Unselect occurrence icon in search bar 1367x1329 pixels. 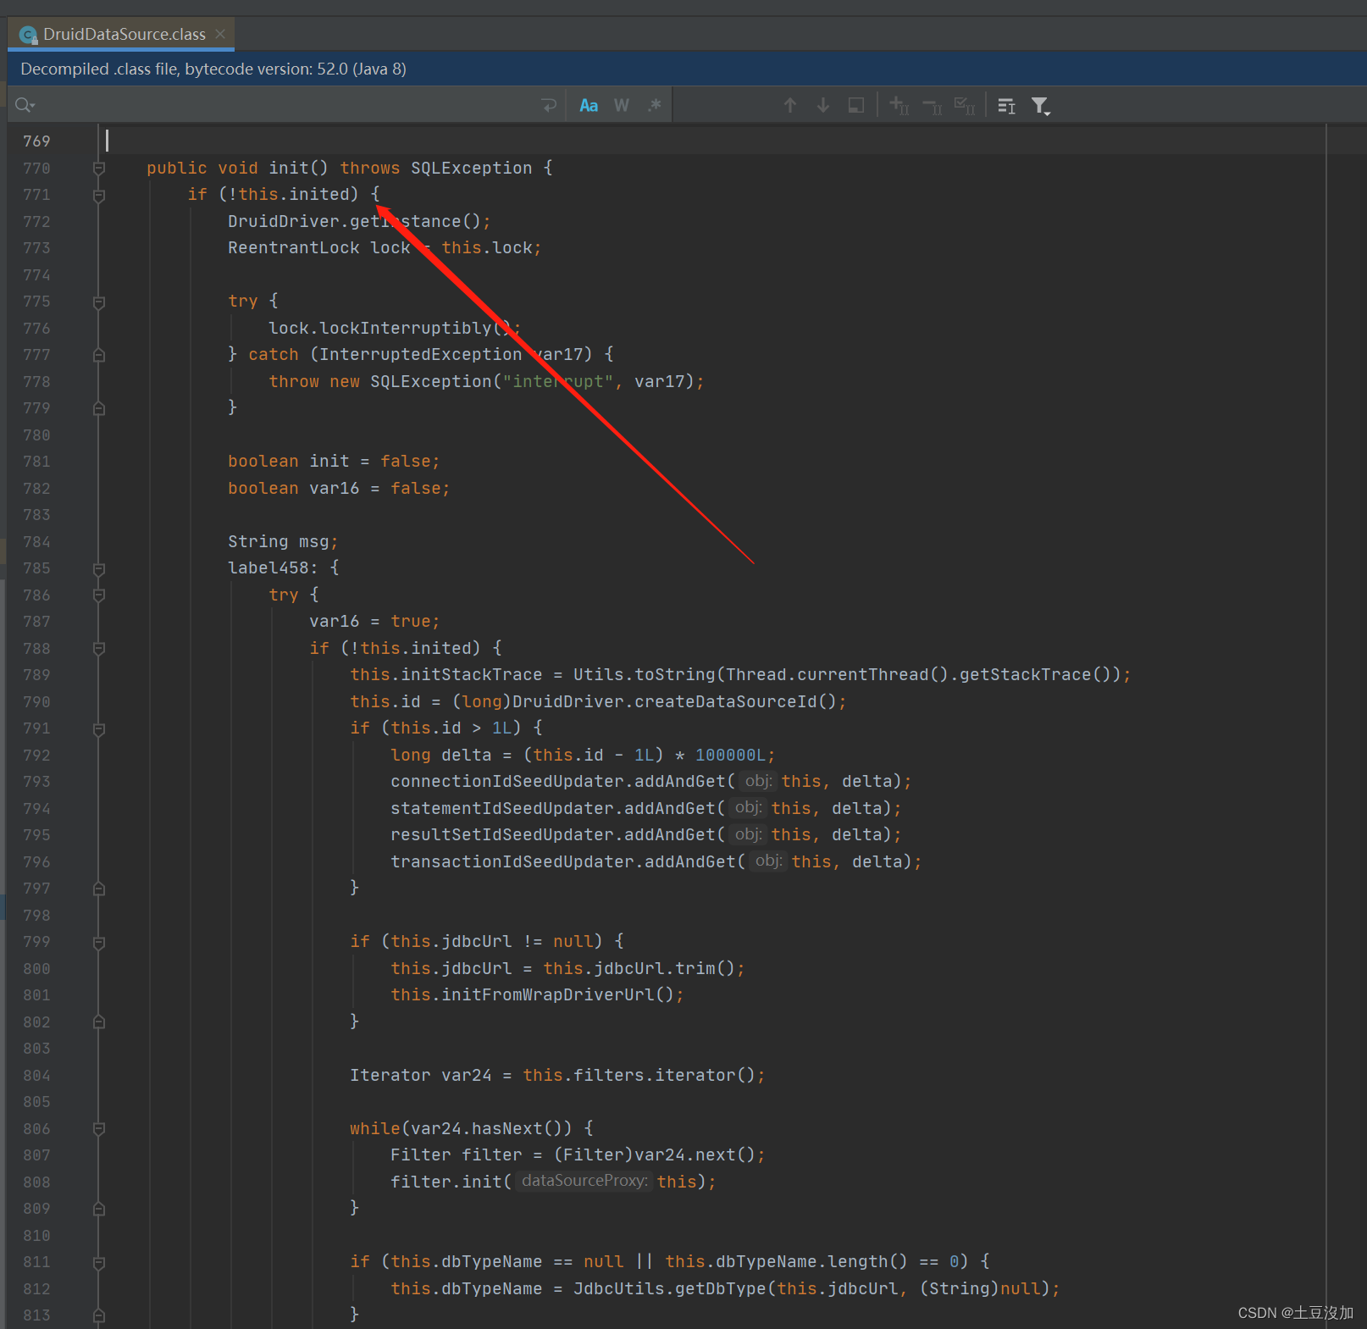click(x=933, y=105)
